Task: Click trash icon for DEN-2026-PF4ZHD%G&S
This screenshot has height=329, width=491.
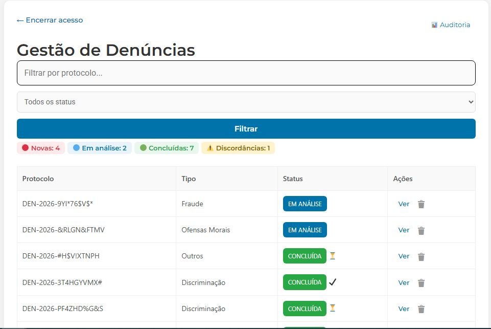Action: (x=421, y=309)
